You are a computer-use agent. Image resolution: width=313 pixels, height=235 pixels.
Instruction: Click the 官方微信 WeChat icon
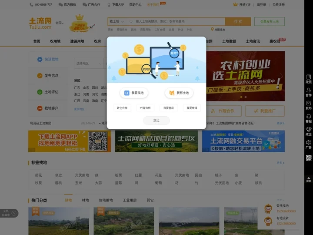[x=60, y=5]
